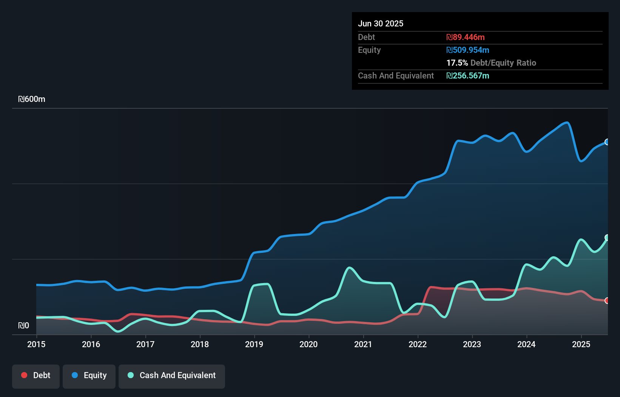
Task: Select the 2025 year axis label
Action: coord(581,344)
